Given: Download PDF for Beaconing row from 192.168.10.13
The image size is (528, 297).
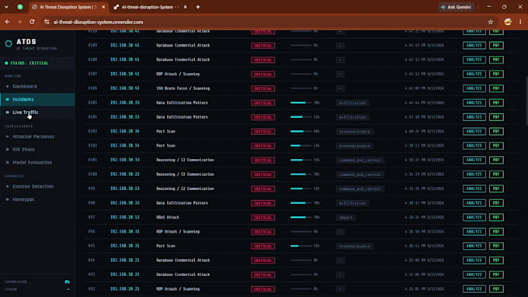Looking at the screenshot, I should tap(496, 188).
